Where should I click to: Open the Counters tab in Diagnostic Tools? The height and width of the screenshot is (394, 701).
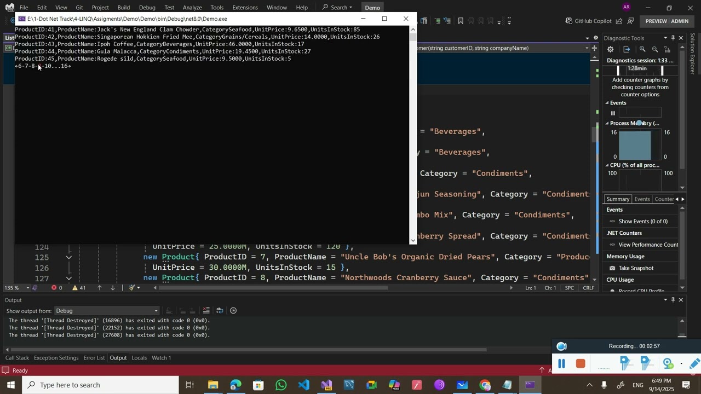tap(664, 199)
